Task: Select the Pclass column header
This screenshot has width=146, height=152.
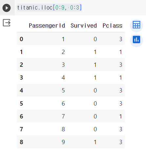Action: 113,26
